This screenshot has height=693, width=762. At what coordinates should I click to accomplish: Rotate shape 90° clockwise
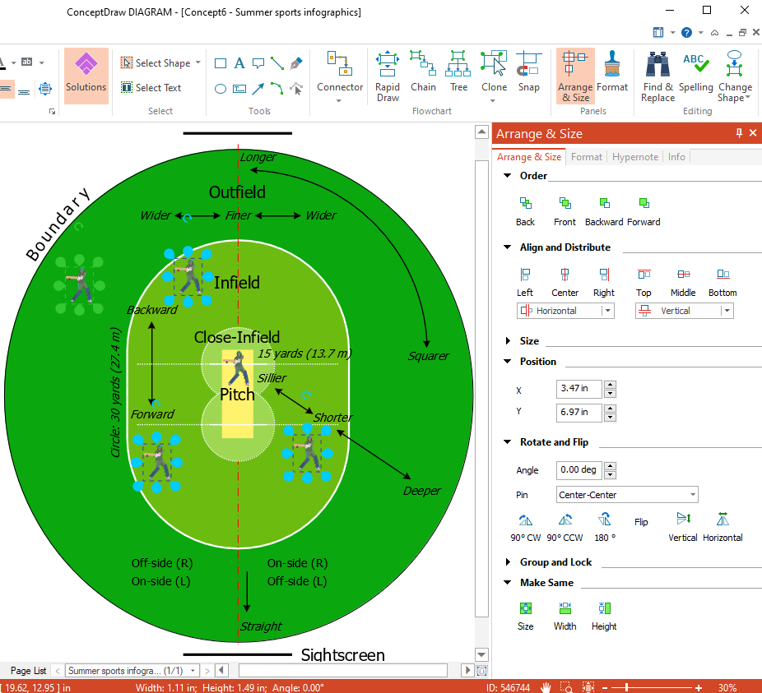pos(525,528)
